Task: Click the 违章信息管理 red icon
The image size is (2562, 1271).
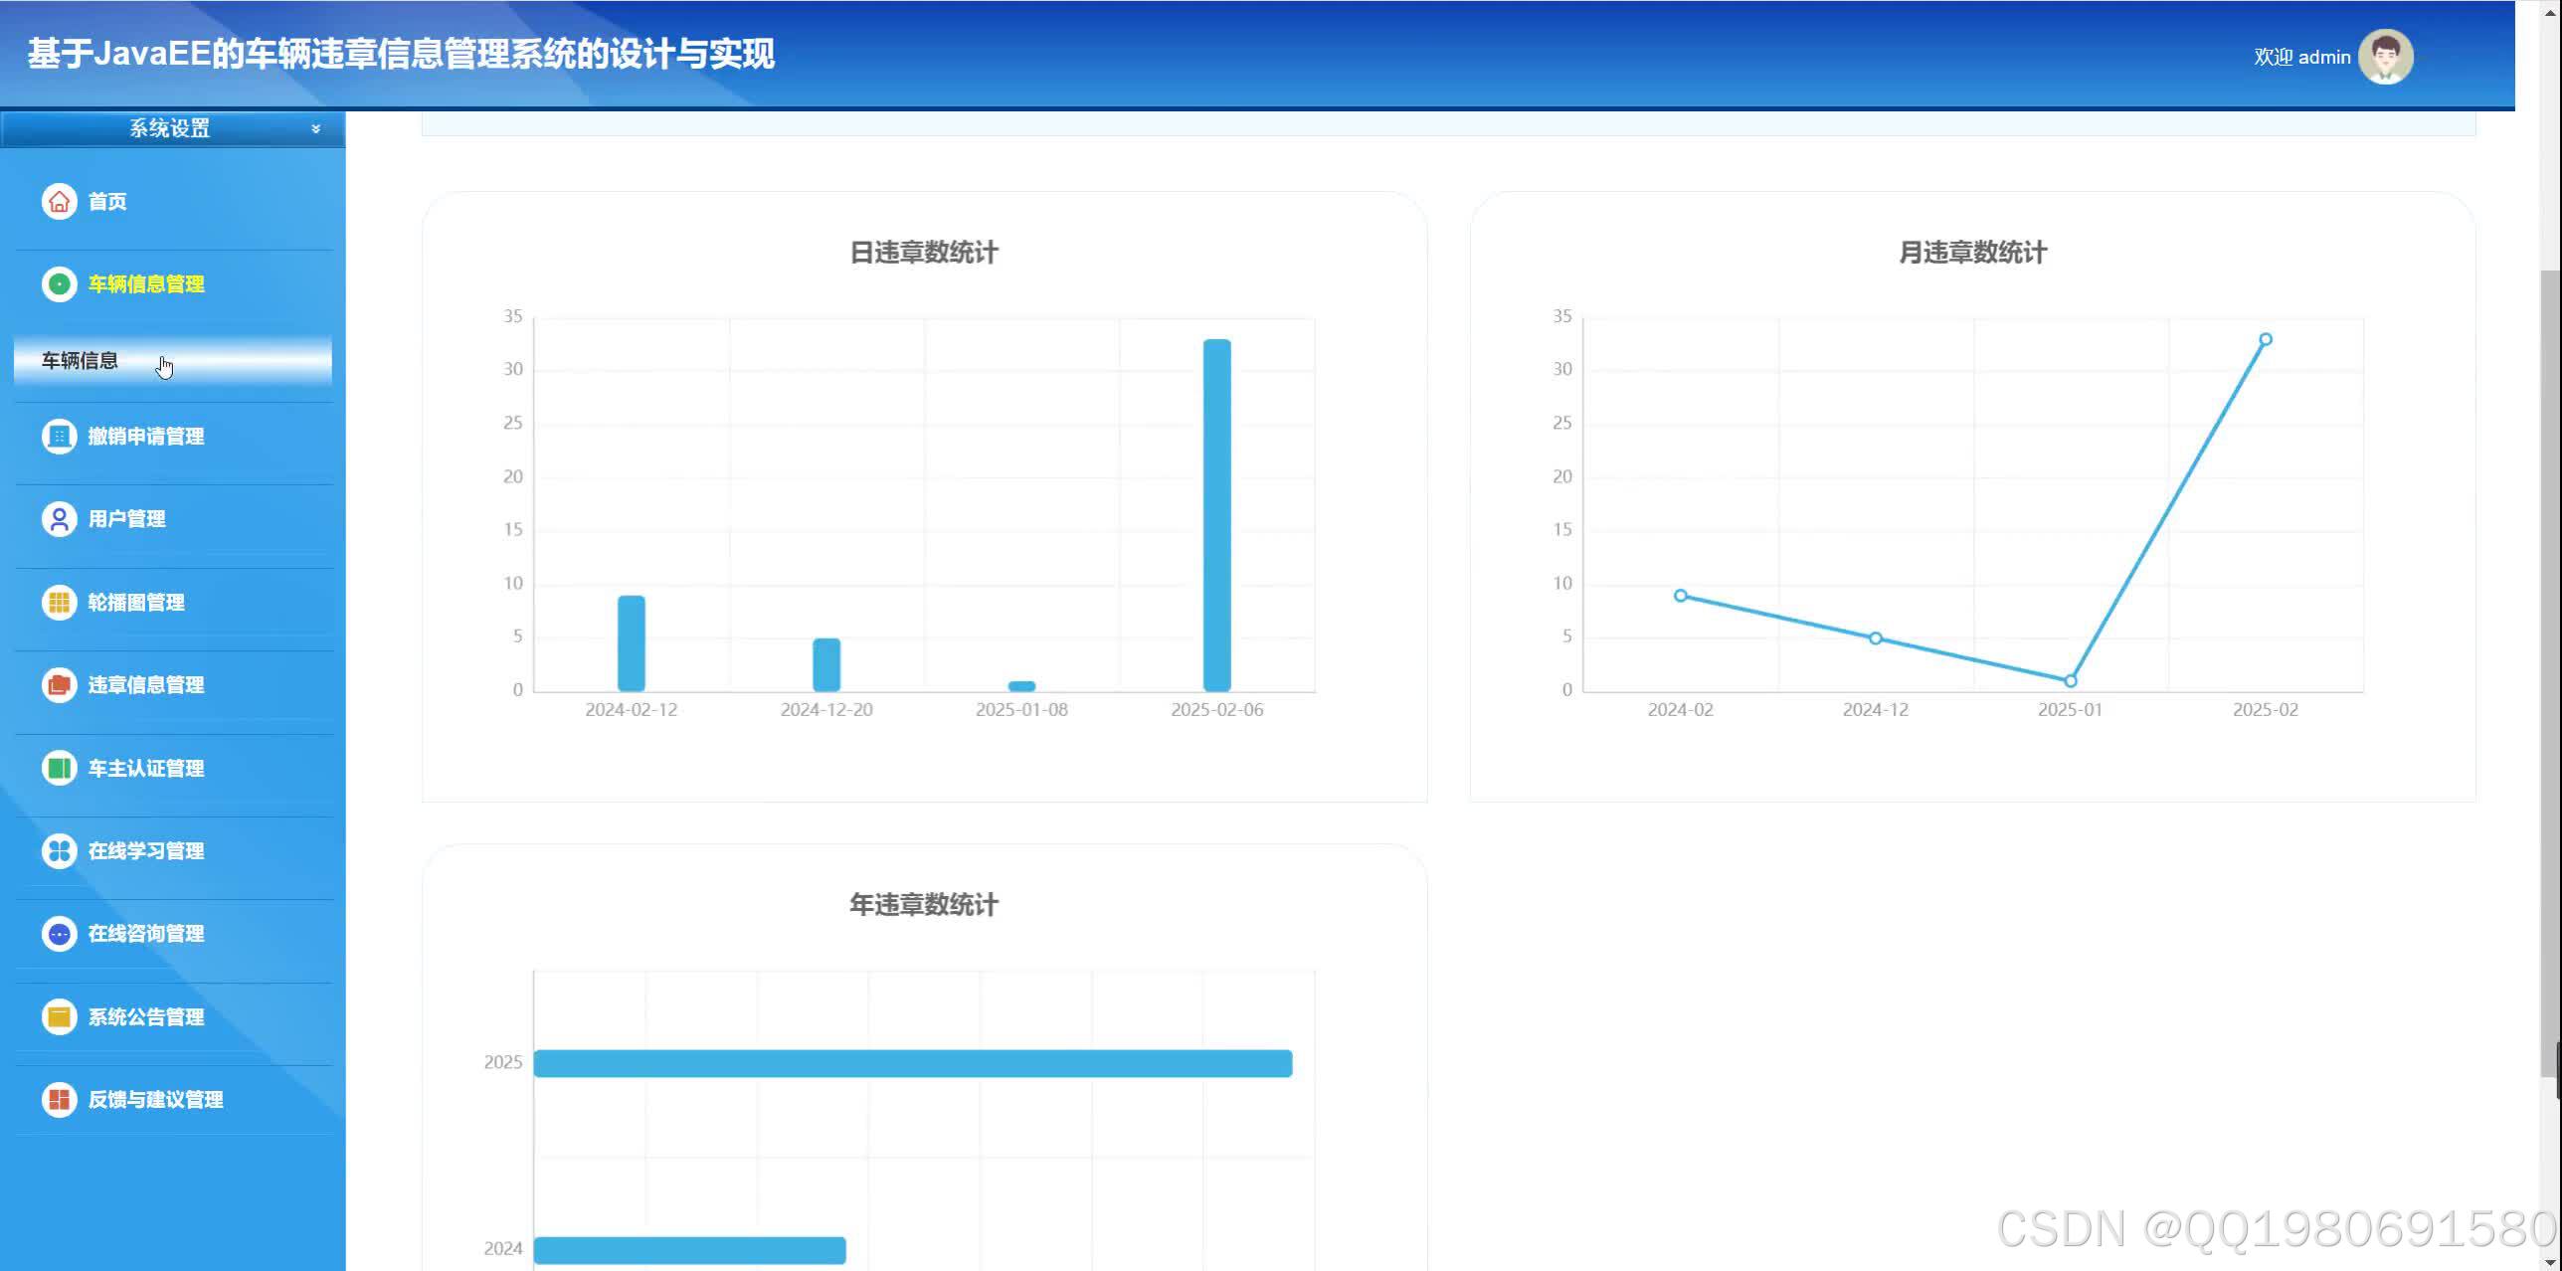Action: 59,685
